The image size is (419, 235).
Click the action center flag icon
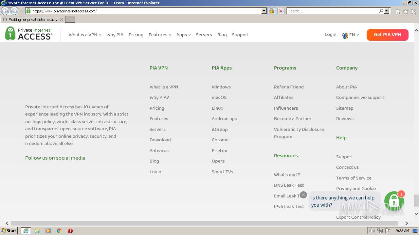click(388, 231)
